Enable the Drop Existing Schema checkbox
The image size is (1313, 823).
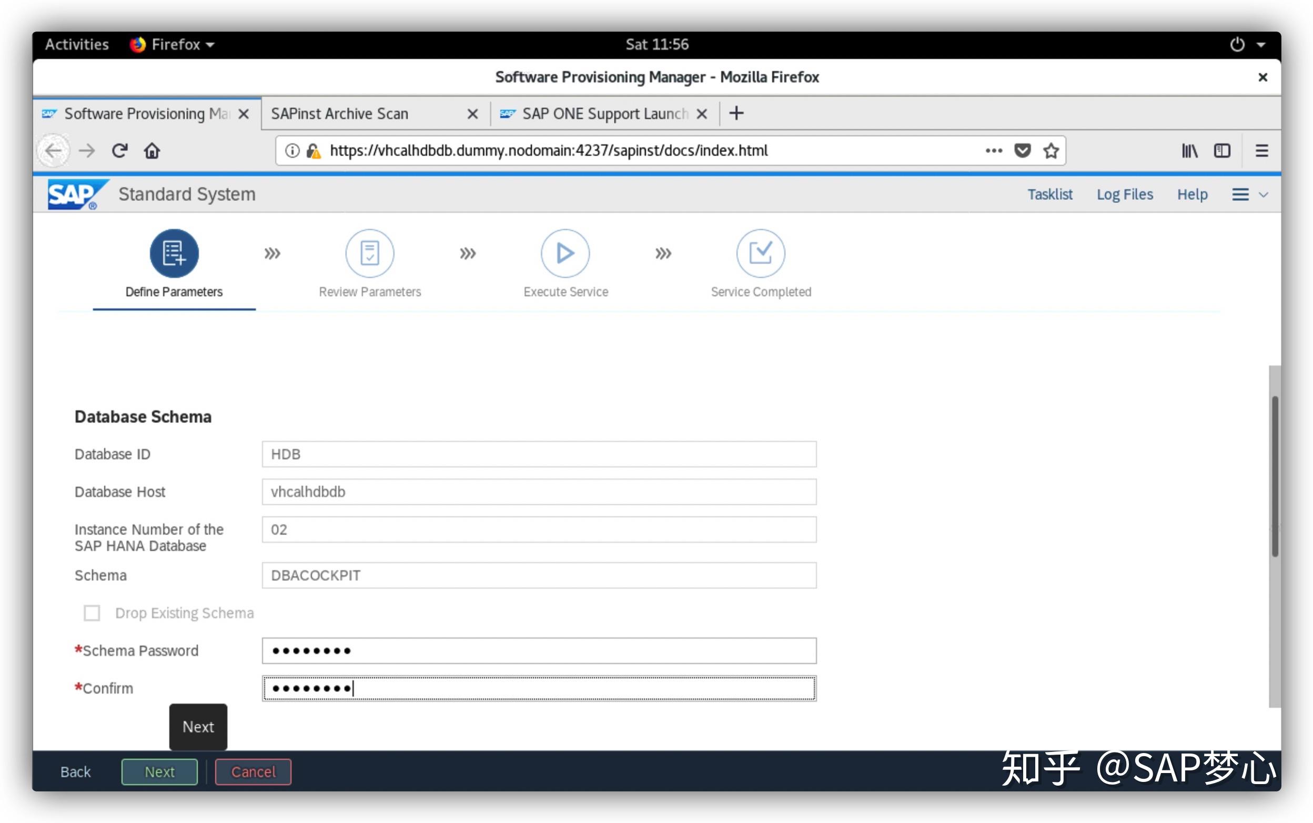tap(92, 613)
